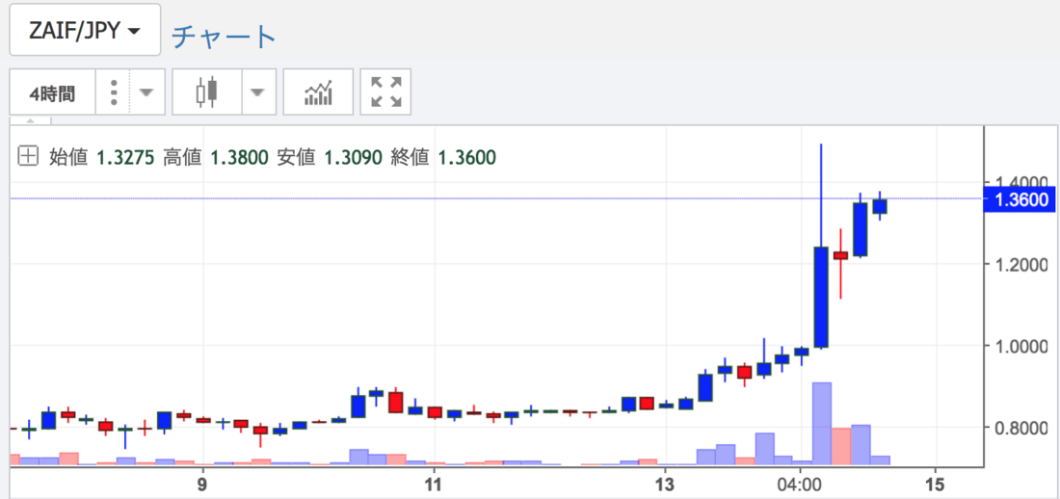Screen dimensions: 1060x499
Task: Click the 0.8000 price axis label
Action: [x=1022, y=428]
